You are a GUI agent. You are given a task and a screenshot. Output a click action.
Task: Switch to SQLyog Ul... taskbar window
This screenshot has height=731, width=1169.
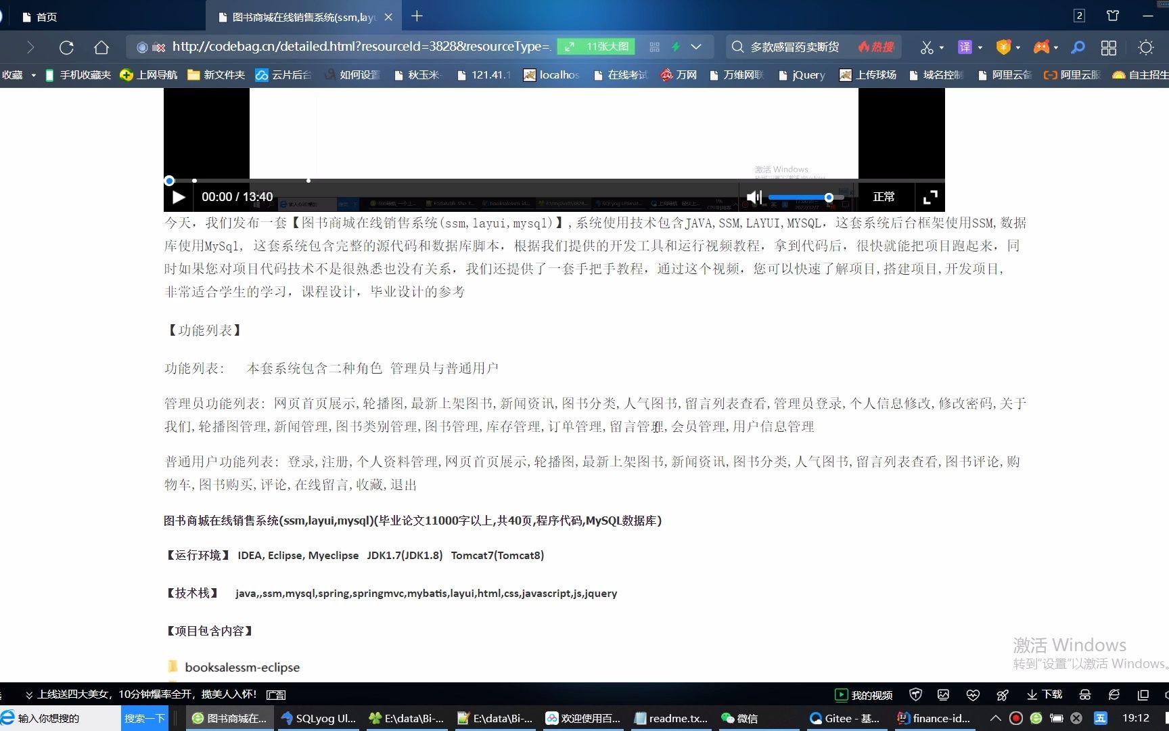click(319, 718)
